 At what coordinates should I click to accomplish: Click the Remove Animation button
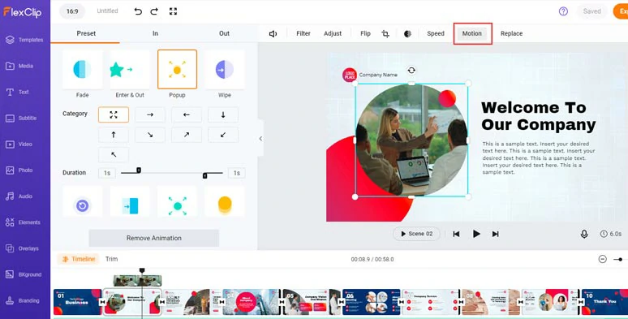click(154, 238)
